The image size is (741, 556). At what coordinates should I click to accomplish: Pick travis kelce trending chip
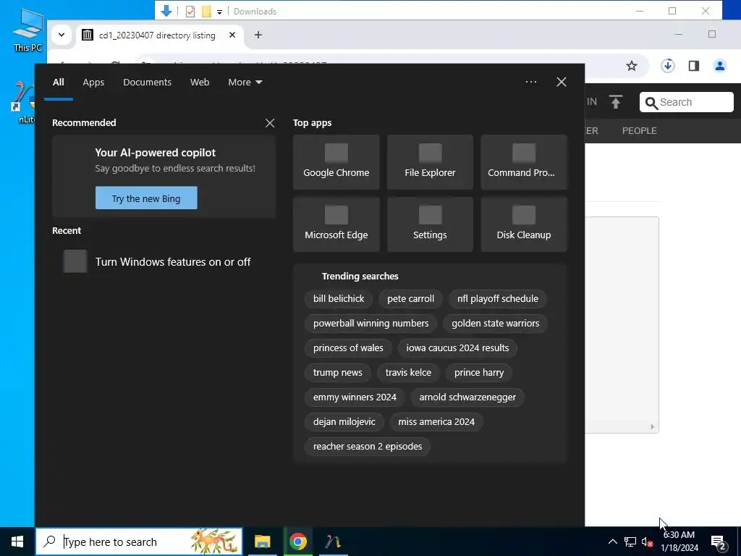408,373
